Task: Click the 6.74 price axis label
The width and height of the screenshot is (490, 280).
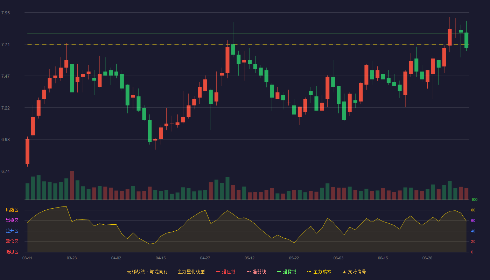Action: (6, 171)
